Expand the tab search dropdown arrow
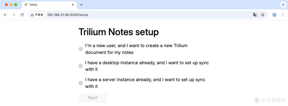288x106 pixels. (283, 5)
